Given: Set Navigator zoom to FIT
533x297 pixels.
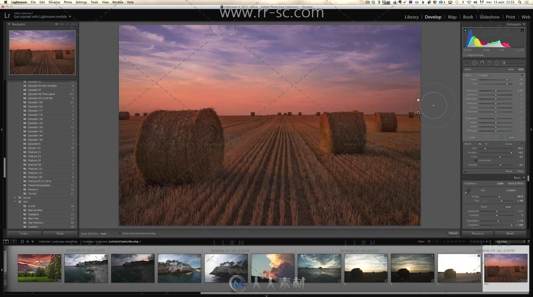Looking at the screenshot, I should coord(57,24).
